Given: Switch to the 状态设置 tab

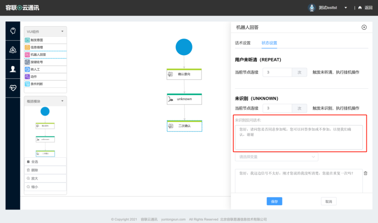Looking at the screenshot, I should tap(269, 43).
